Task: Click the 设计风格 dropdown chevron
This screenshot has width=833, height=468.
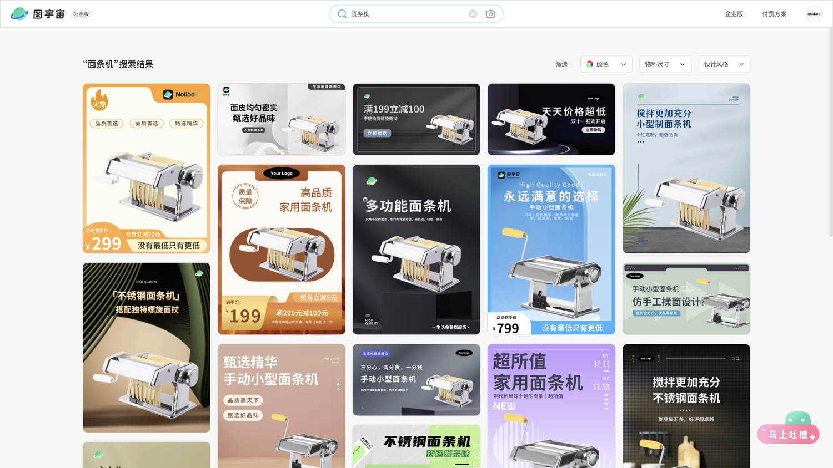Action: coord(741,64)
